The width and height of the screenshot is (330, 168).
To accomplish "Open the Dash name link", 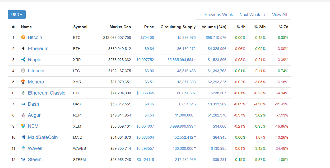I will 33,104.
